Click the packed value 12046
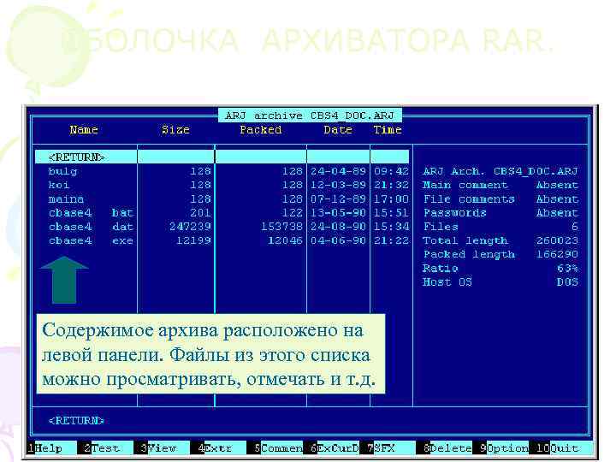The width and height of the screenshot is (616, 462). coord(285,240)
